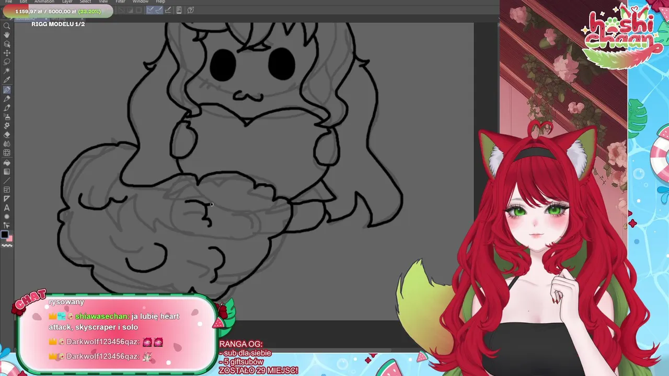669x376 pixels.
Task: Select the Fill bucket tool
Action: (x=7, y=162)
